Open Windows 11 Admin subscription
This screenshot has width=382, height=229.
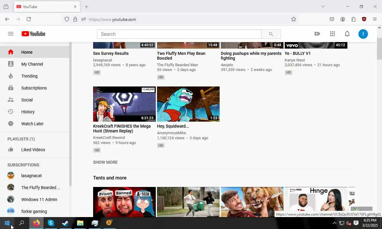35,199
